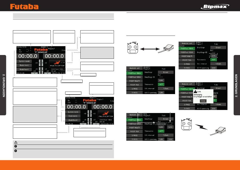Toggle Telemetrie ACT in the screen with the dotted Link
The height and width of the screenshot is (170, 240).
(213, 60)
